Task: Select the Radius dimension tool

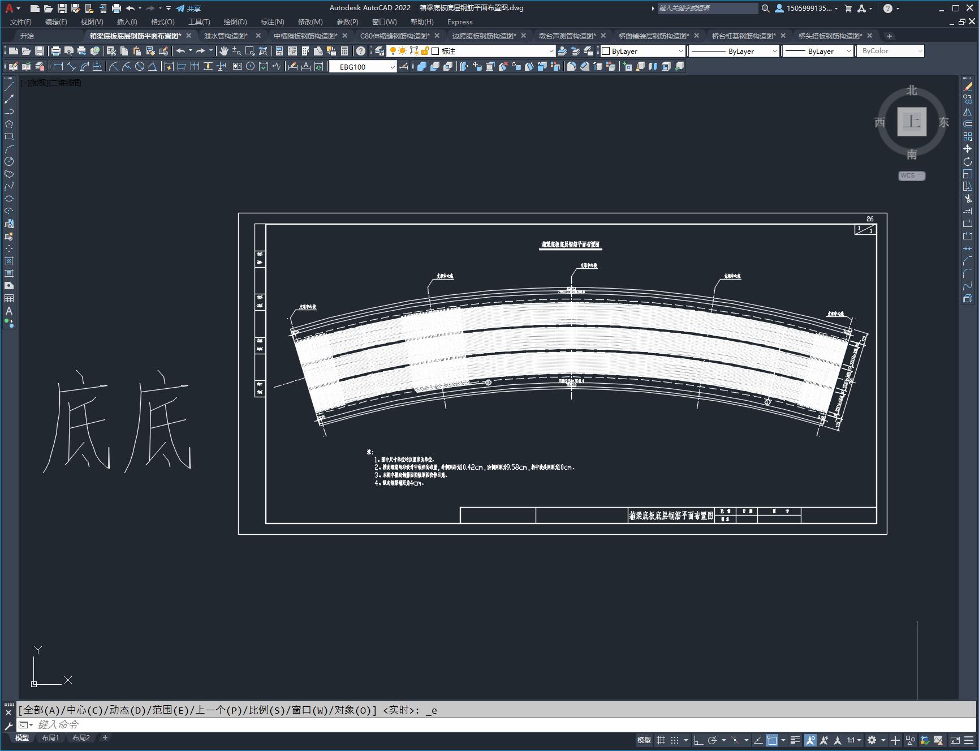Action: 114,66
